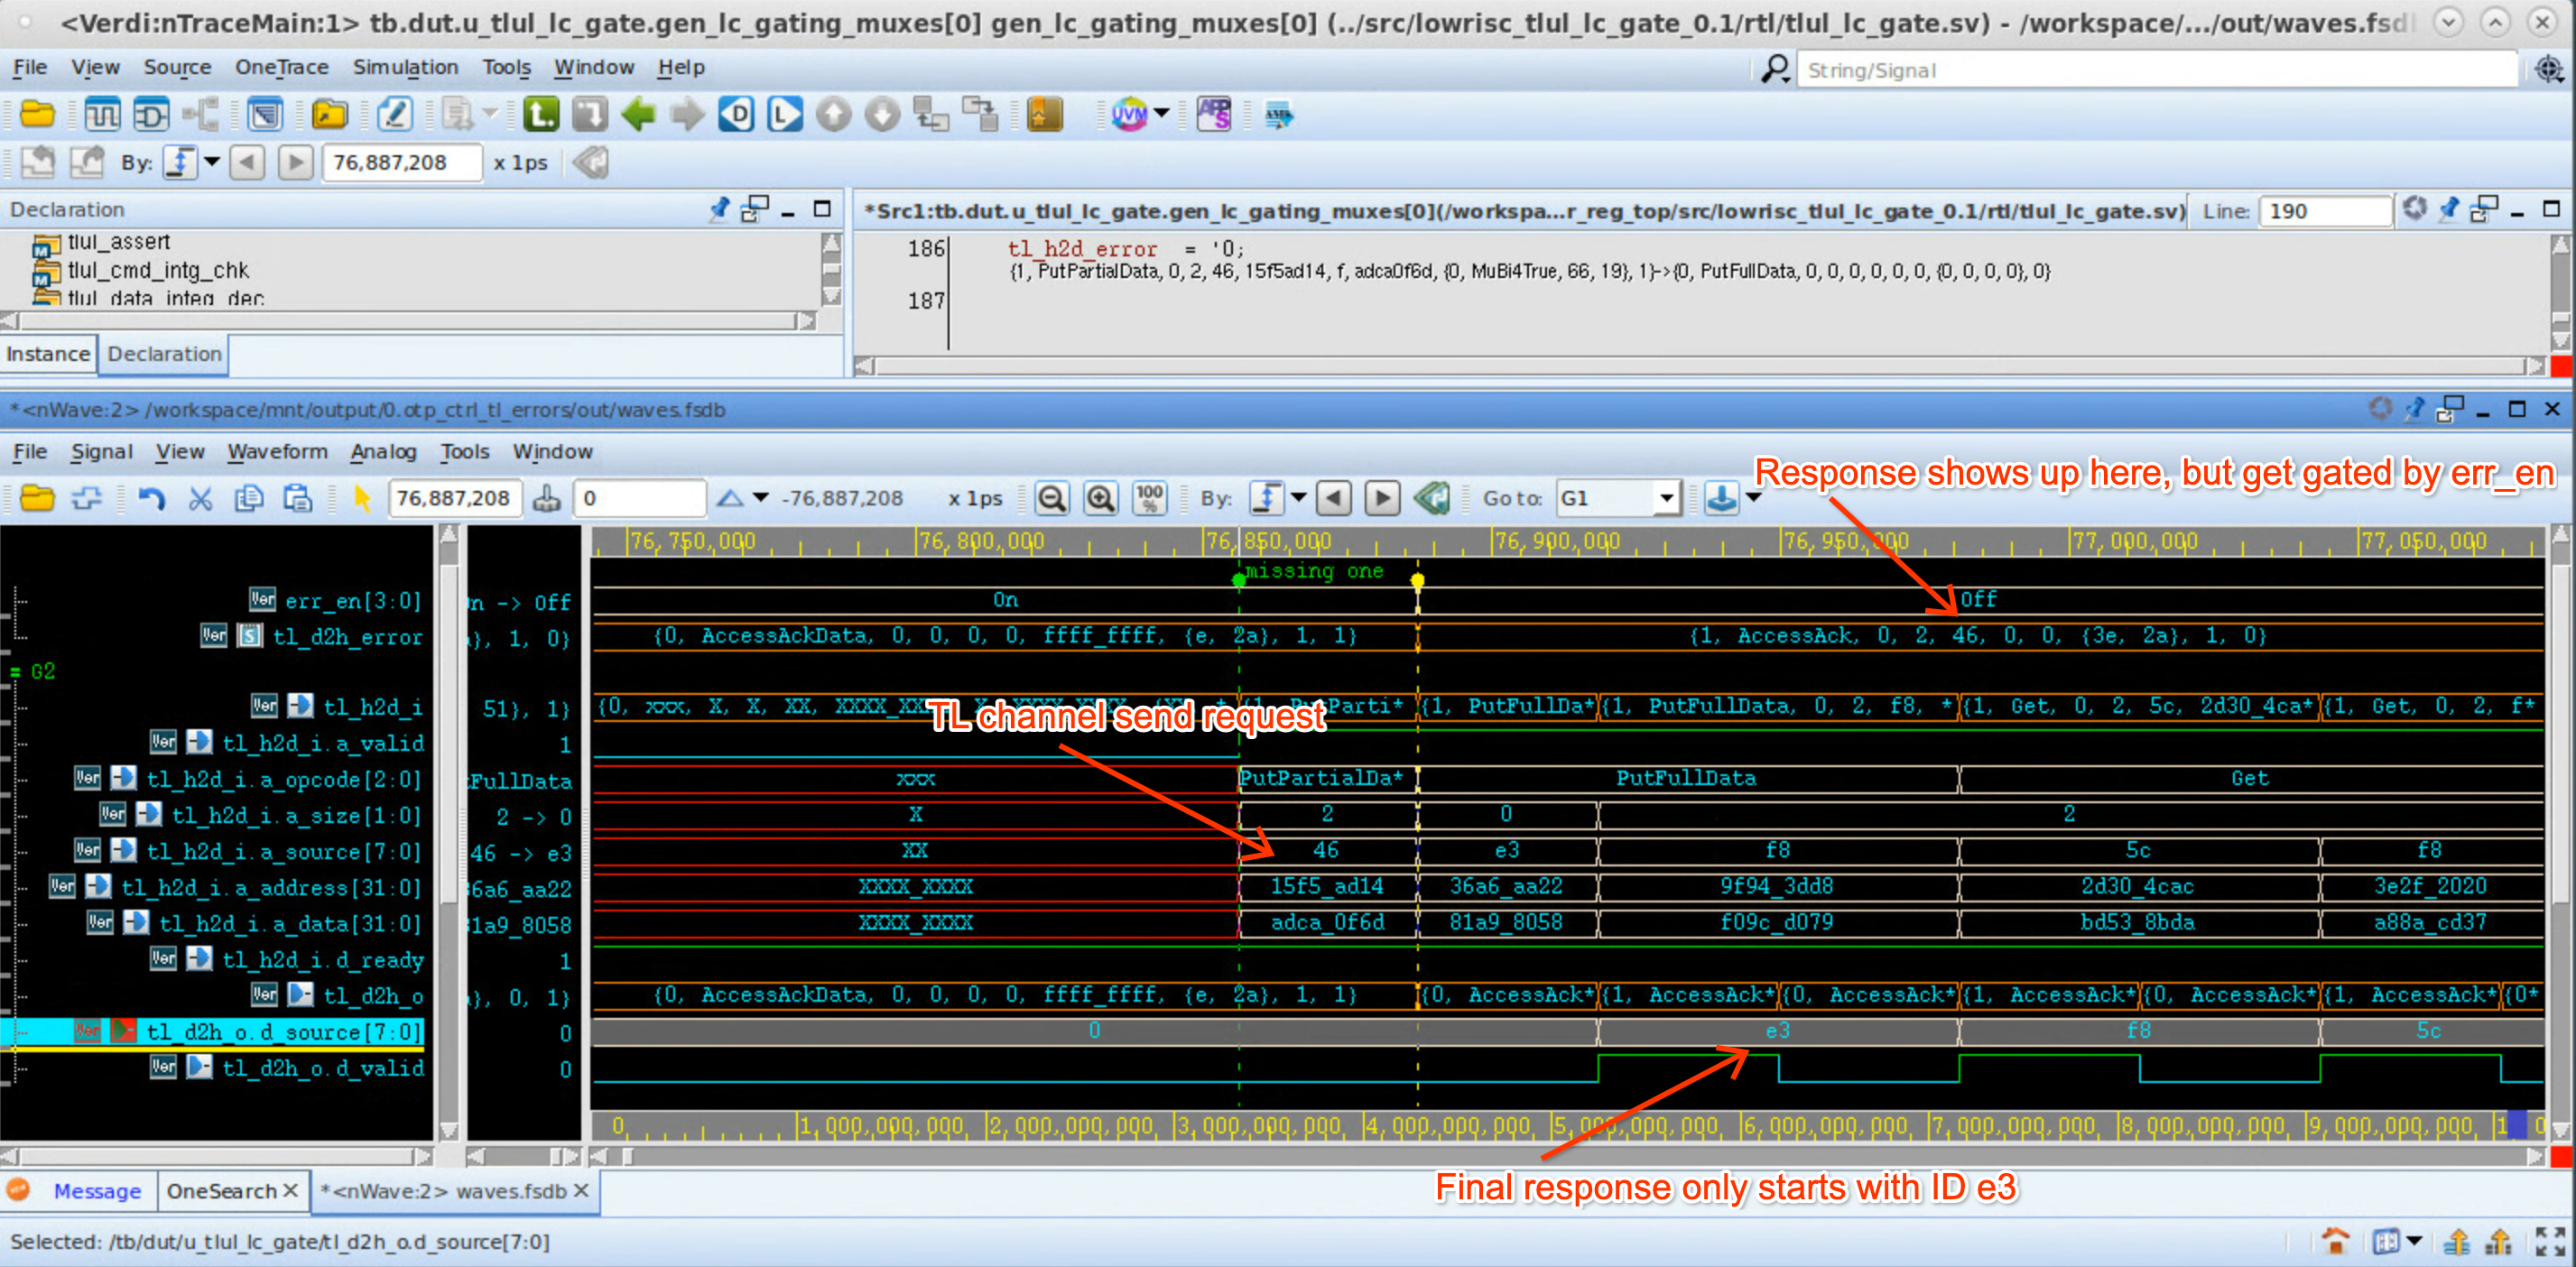Switch to the OneSearch tab
The height and width of the screenshot is (1267, 2576).
(221, 1191)
